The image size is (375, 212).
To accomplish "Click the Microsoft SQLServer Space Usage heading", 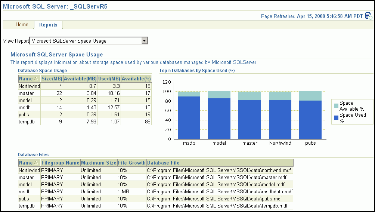I will [x=57, y=55].
